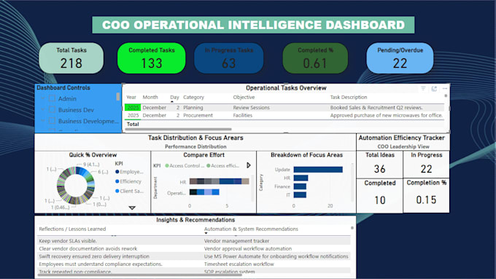496x279 pixels.
Task: Click the HR stacked bar in Compare Effort
Action: [x=220, y=181]
